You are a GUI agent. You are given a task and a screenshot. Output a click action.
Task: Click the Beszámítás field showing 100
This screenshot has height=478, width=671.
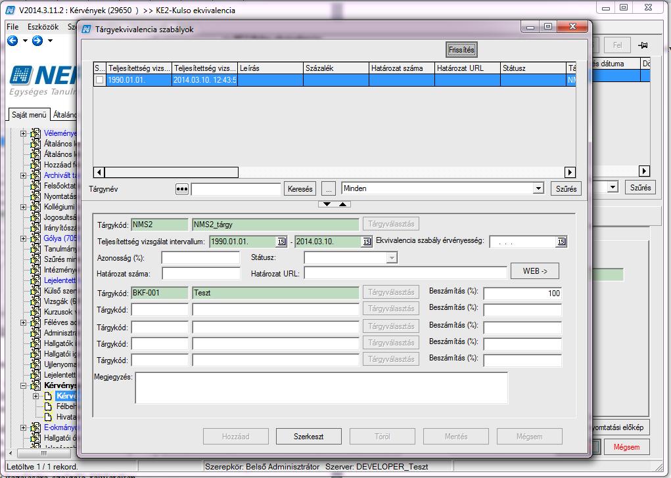click(522, 293)
